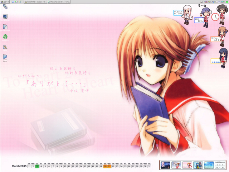The height and width of the screenshot is (172, 229).
Task: Click the bottom-right button in wallpaper changer
Action: pos(223,168)
